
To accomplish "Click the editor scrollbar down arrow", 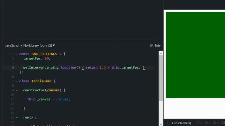I will (x=161, y=124).
